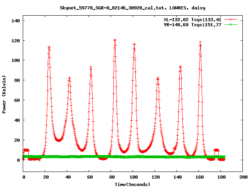Click the x-axis tick label 140
Viewport: 251px width, 188px height.
pos(178,177)
